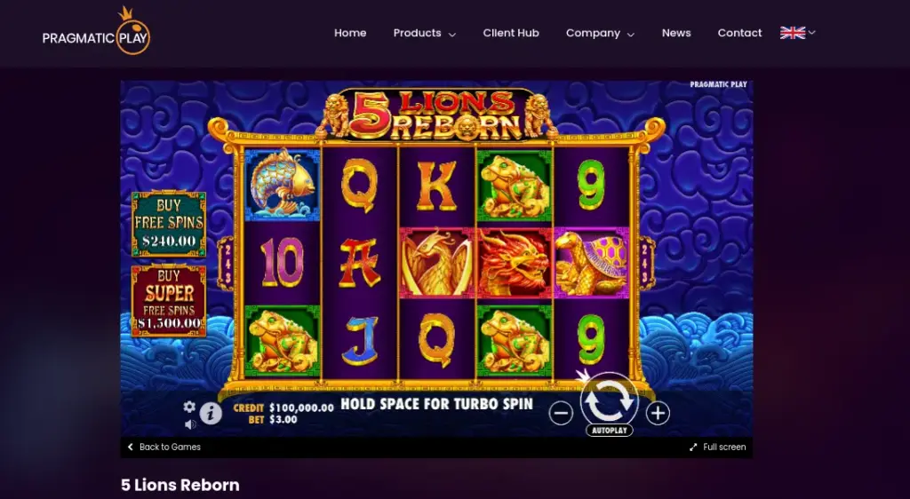Go to the Home menu item
The width and height of the screenshot is (910, 499).
tap(350, 33)
